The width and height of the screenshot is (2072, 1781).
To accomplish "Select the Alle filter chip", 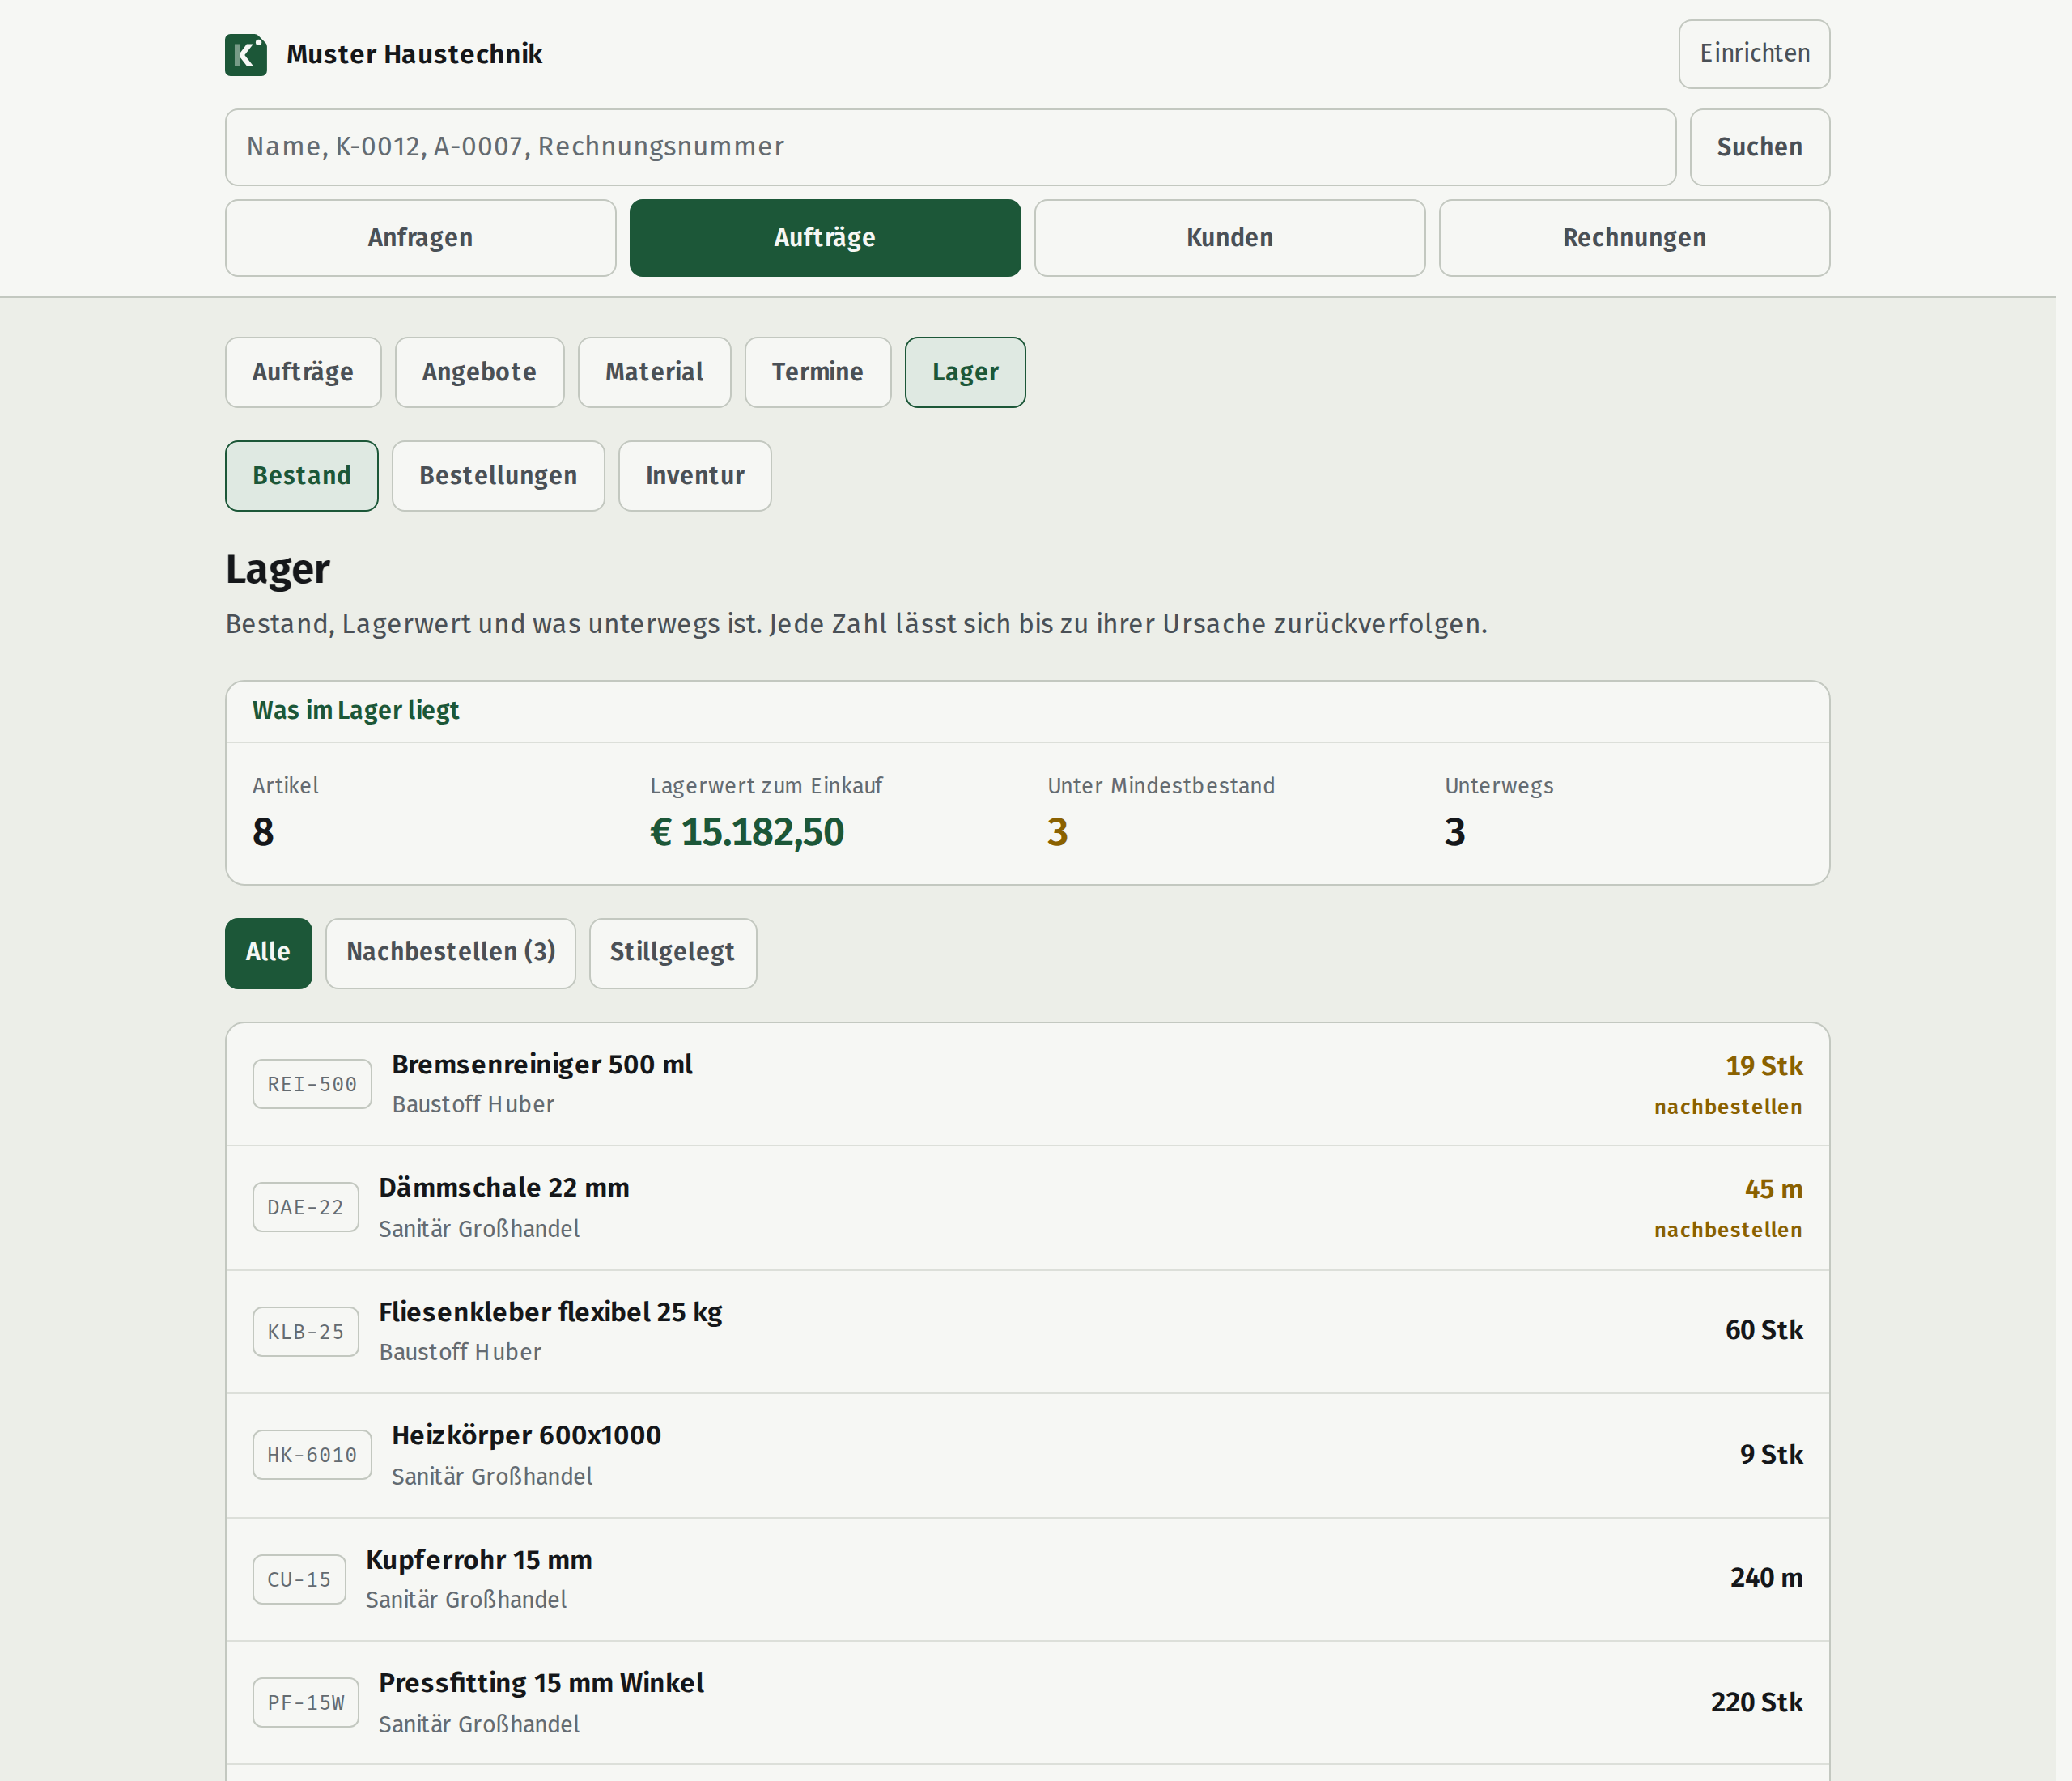I will pos(268,953).
